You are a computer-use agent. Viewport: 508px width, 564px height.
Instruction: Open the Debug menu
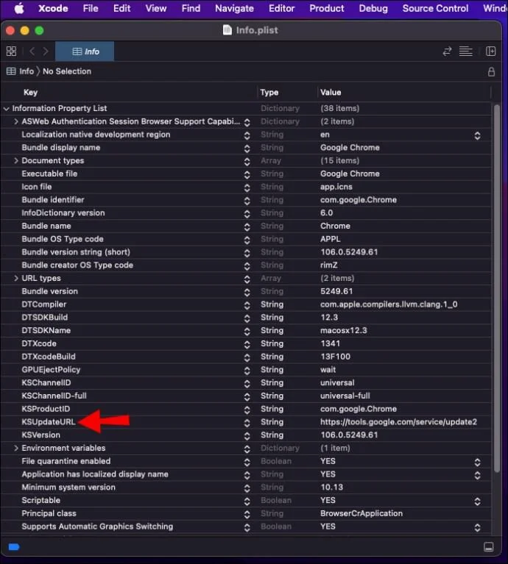click(x=373, y=8)
